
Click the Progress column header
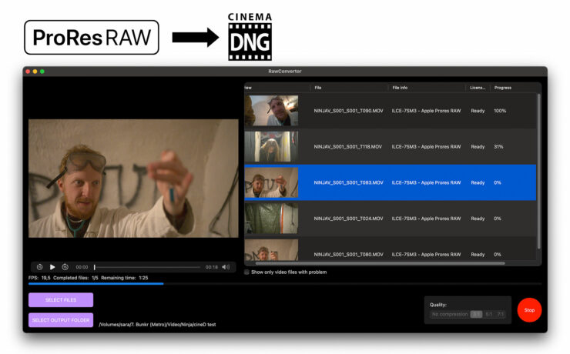click(x=503, y=88)
